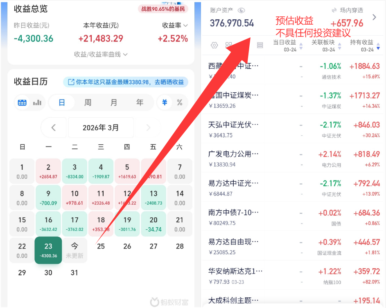Select calendar day 3 with -8334.00

coord(74,171)
